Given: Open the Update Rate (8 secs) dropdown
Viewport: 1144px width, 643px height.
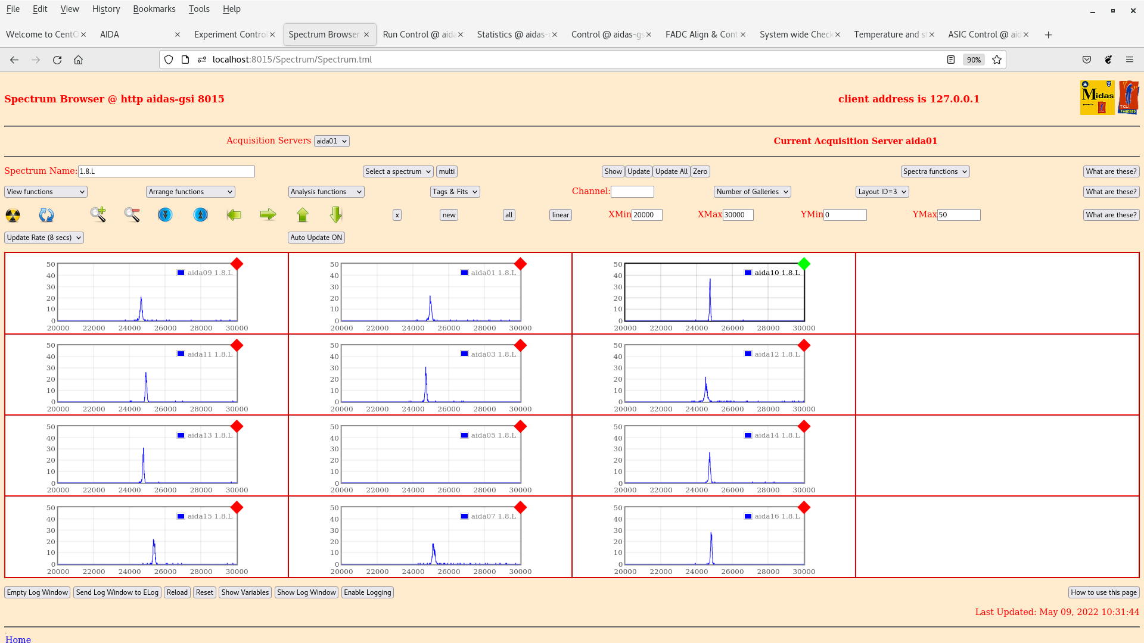Looking at the screenshot, I should (x=44, y=238).
